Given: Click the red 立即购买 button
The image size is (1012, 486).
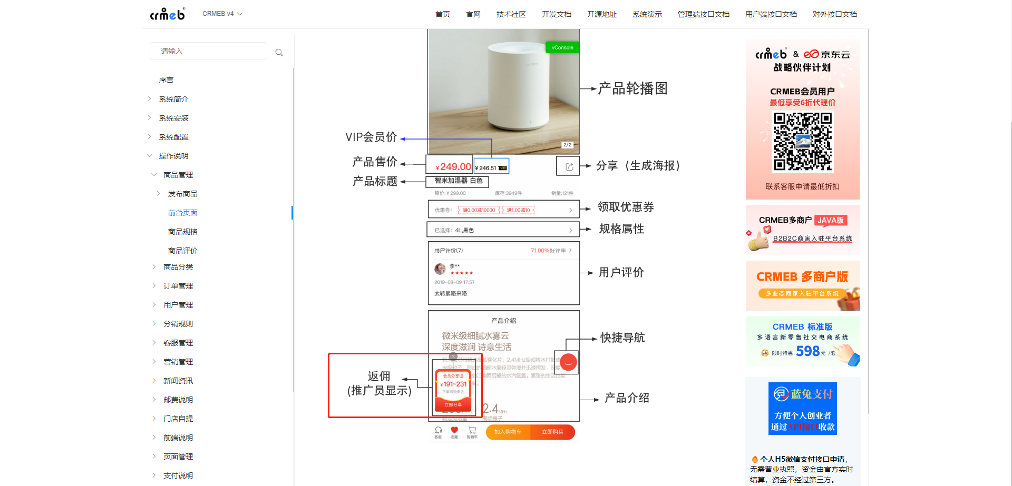Looking at the screenshot, I should coord(552,432).
